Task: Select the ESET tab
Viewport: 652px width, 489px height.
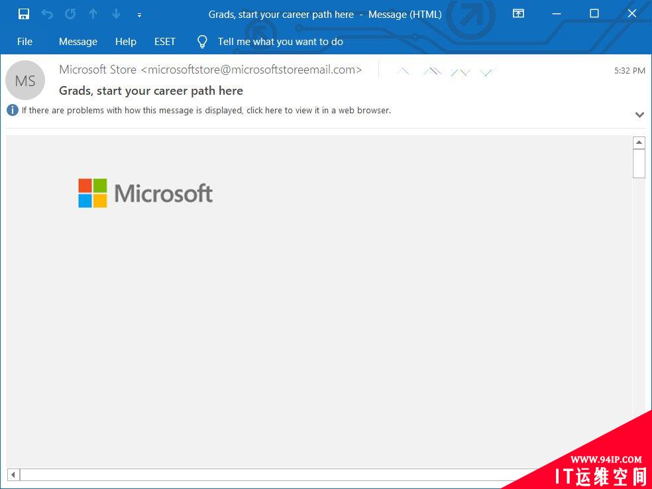Action: (165, 42)
